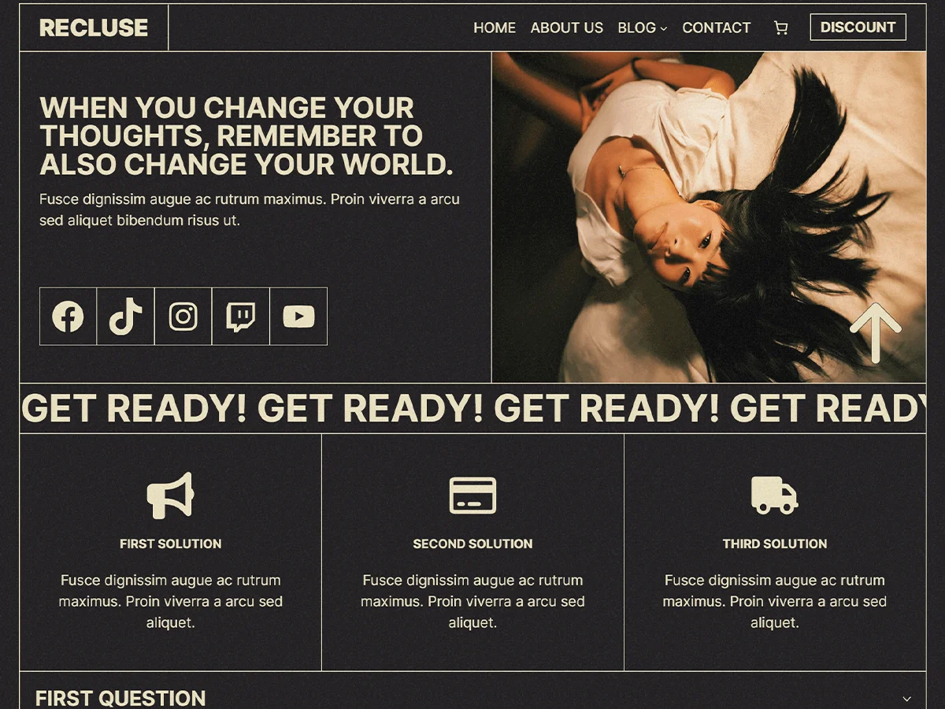Click the Discount button
The height and width of the screenshot is (709, 945).
(x=858, y=27)
